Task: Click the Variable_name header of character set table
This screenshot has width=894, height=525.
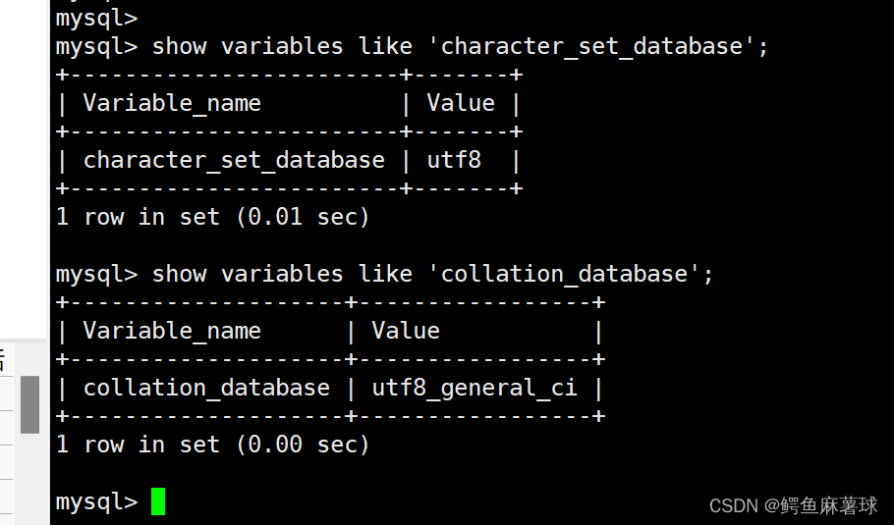Action: point(172,103)
